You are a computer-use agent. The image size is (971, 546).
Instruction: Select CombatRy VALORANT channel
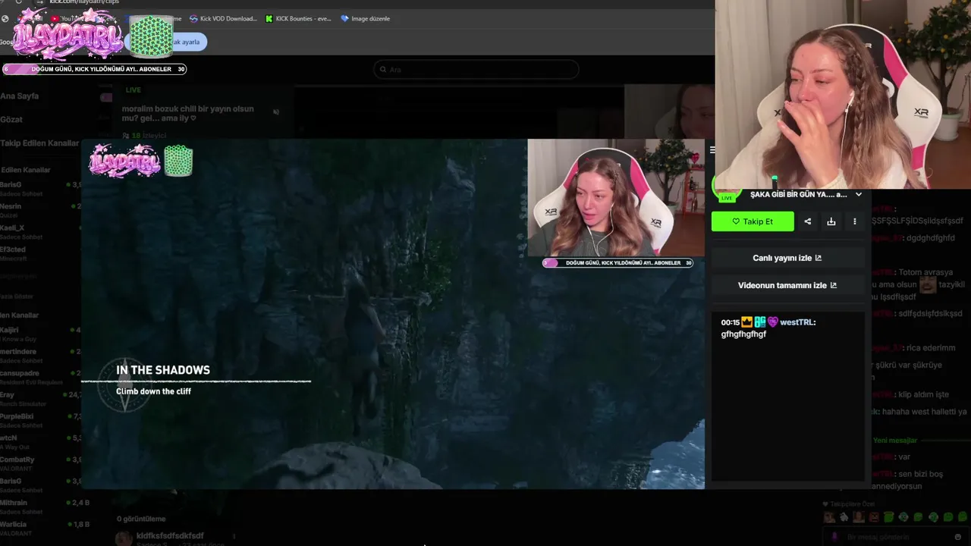[x=40, y=463]
